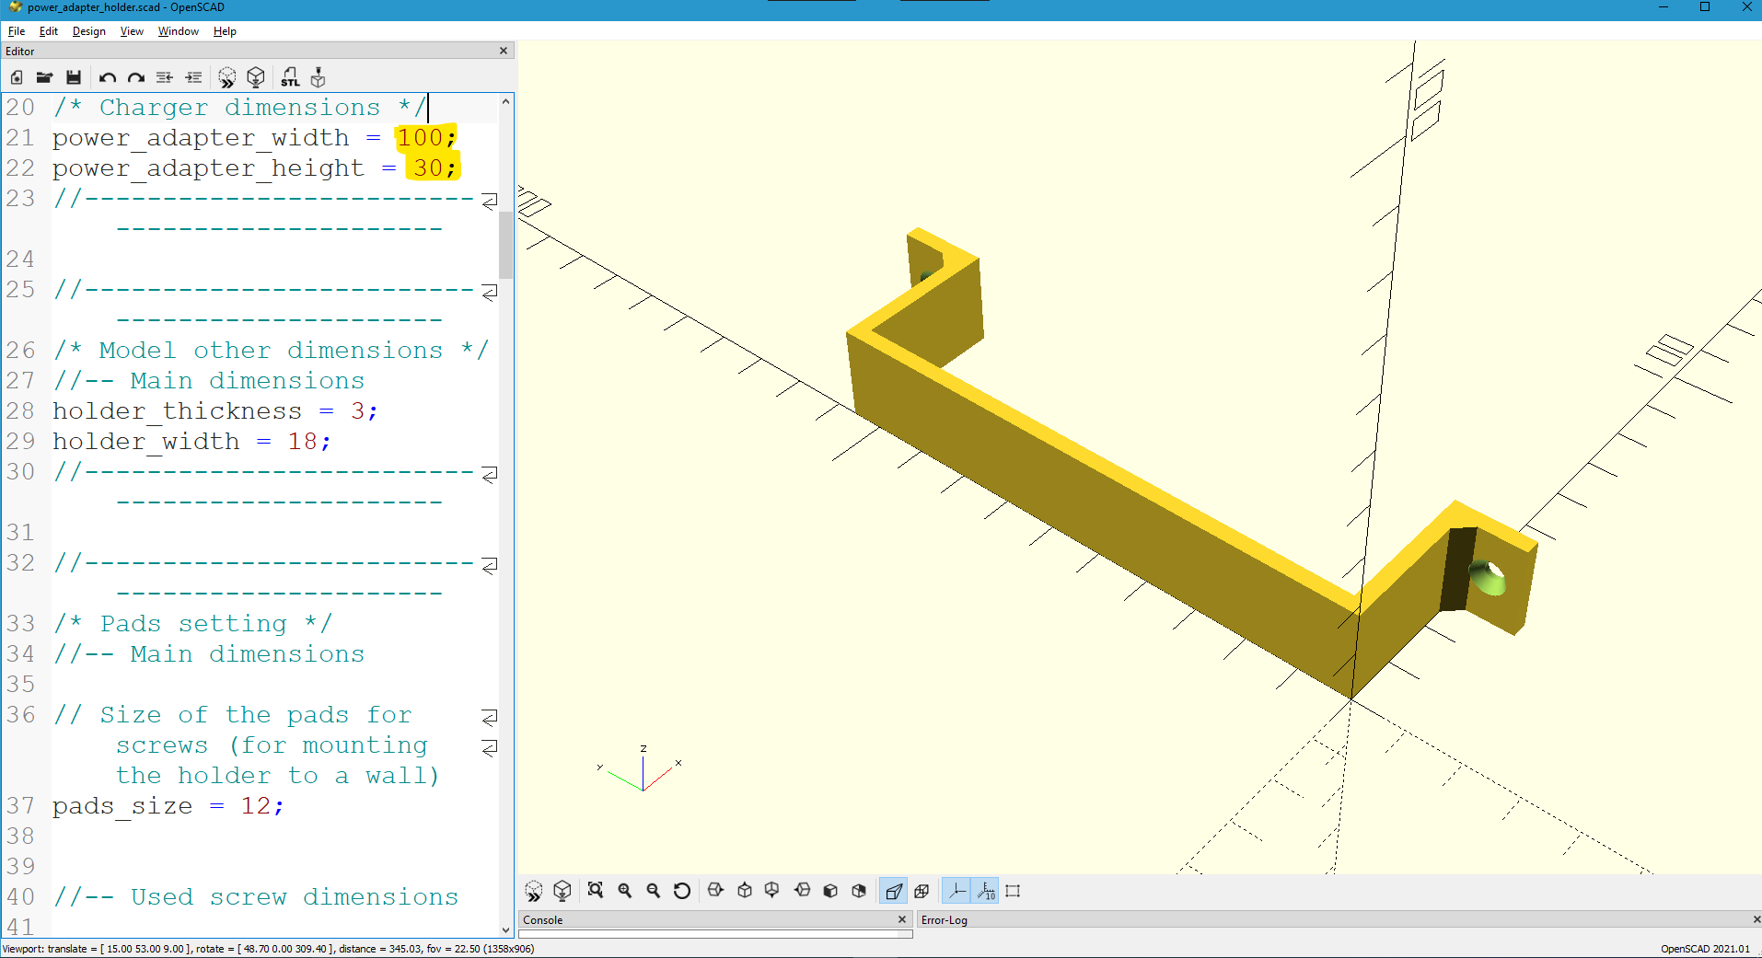Toggle Orthogonal projection mode
Viewport: 1762px width, 958px height.
[x=922, y=891]
